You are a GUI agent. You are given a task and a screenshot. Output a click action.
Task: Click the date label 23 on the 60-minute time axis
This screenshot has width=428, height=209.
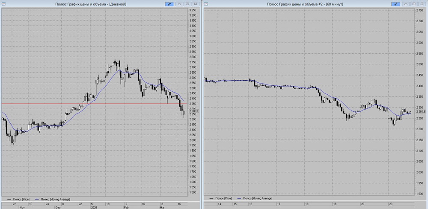point(391,204)
